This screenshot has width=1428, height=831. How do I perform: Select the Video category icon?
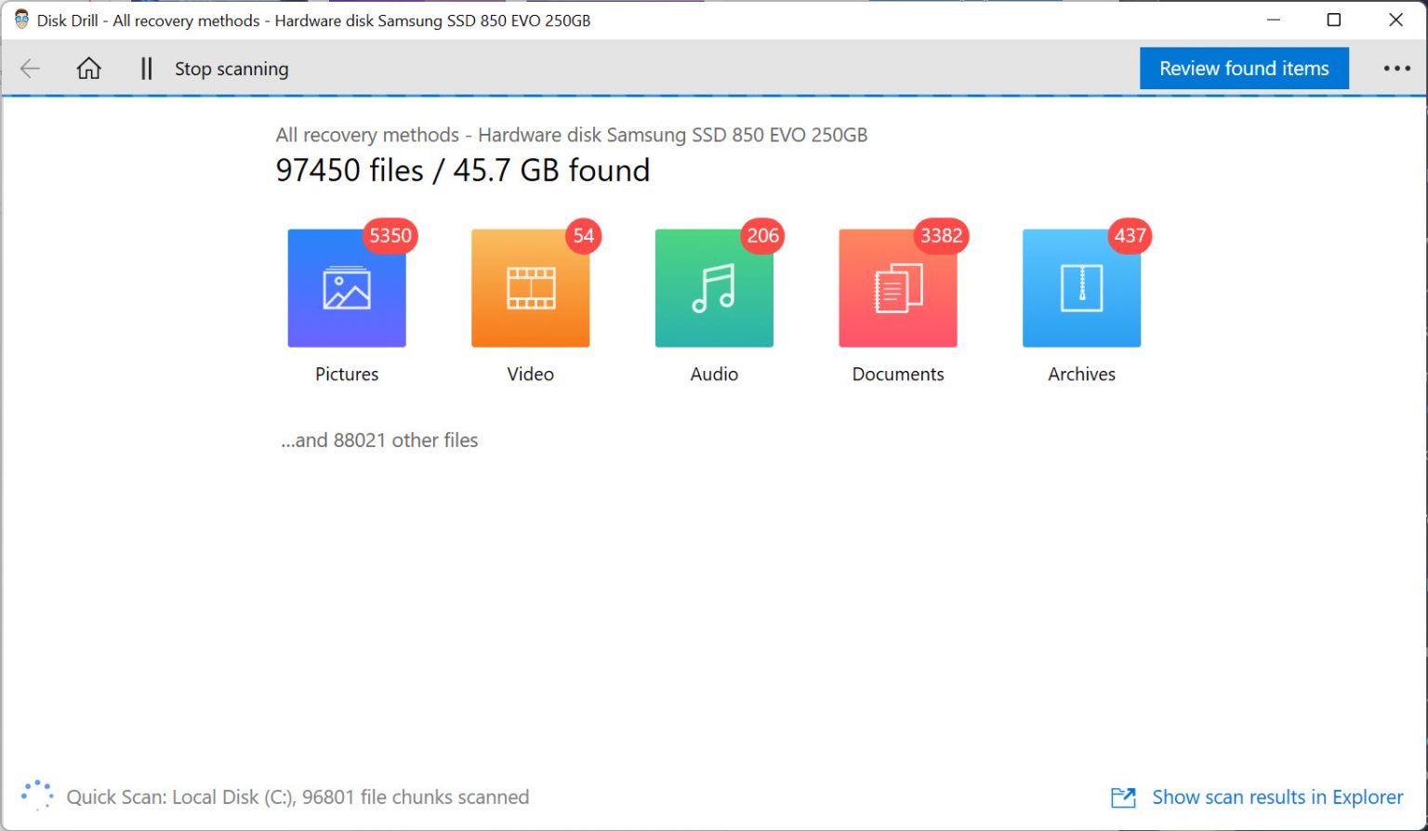[x=530, y=288]
